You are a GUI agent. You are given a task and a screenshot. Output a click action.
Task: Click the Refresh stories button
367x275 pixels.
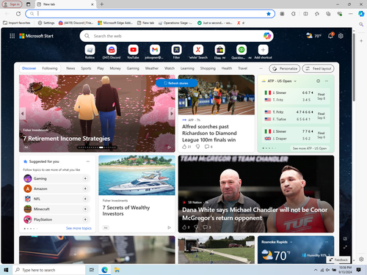(x=176, y=83)
